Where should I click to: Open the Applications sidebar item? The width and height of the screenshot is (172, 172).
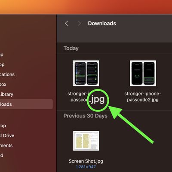coord(7,74)
